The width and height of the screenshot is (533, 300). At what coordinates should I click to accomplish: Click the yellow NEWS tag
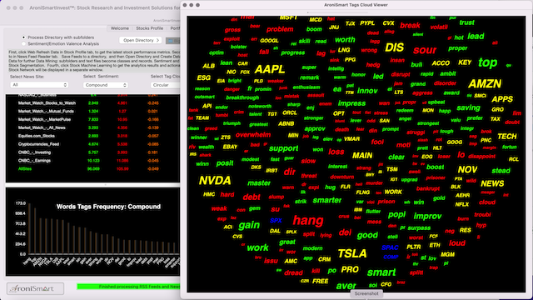click(492, 183)
